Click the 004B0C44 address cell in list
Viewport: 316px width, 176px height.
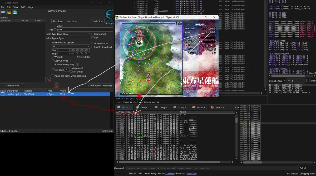point(29,94)
